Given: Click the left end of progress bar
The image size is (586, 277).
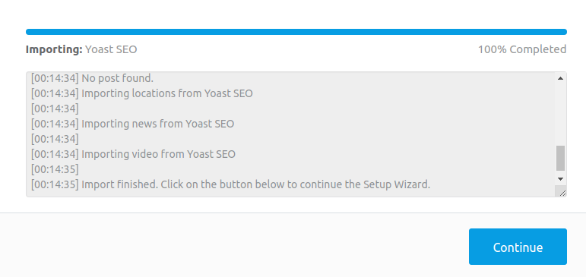Looking at the screenshot, I should point(28,32).
